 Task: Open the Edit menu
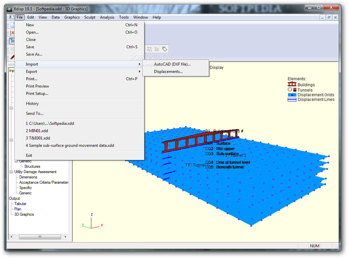pyautogui.click(x=31, y=17)
